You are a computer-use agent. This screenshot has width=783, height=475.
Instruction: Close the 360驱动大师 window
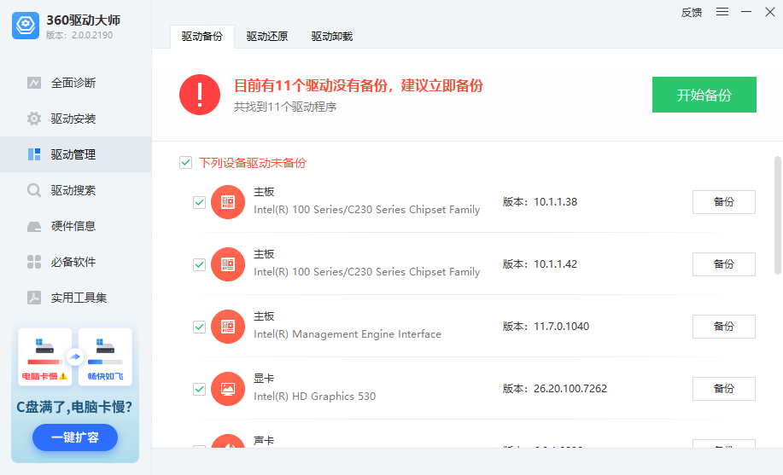(x=770, y=11)
